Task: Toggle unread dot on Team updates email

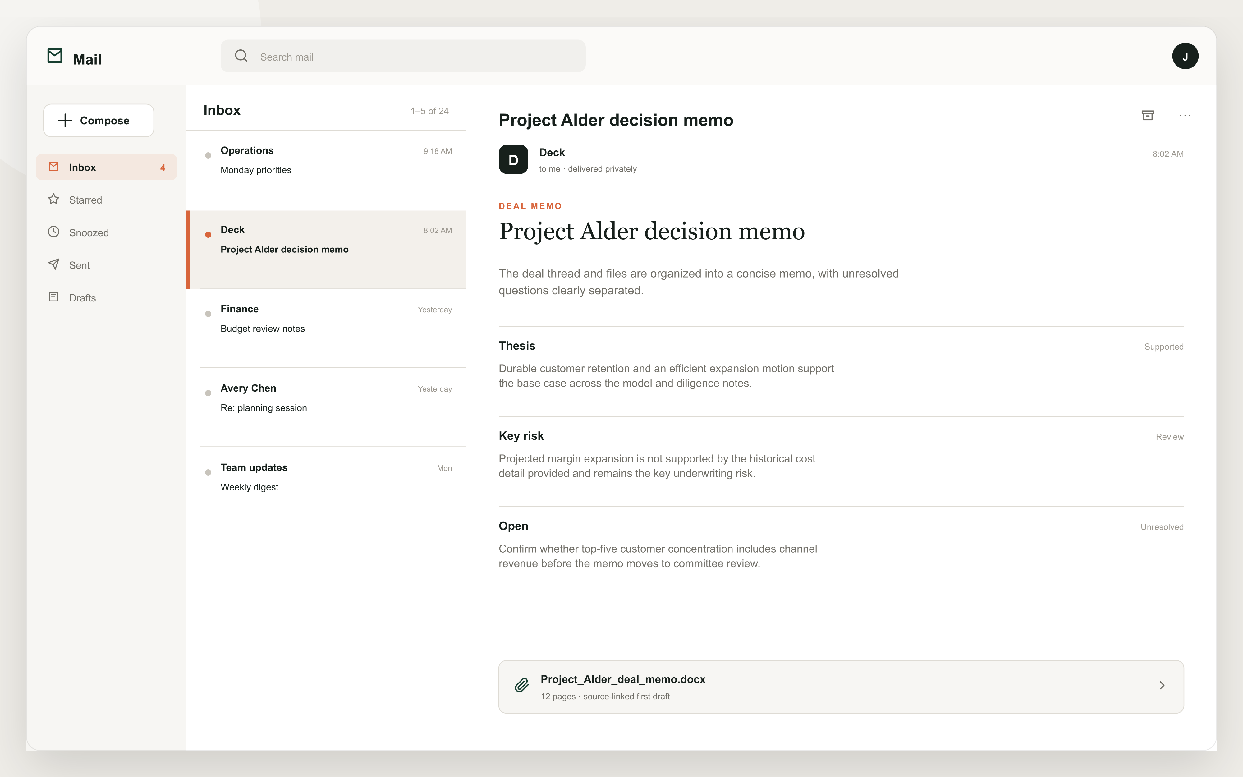Action: (208, 472)
